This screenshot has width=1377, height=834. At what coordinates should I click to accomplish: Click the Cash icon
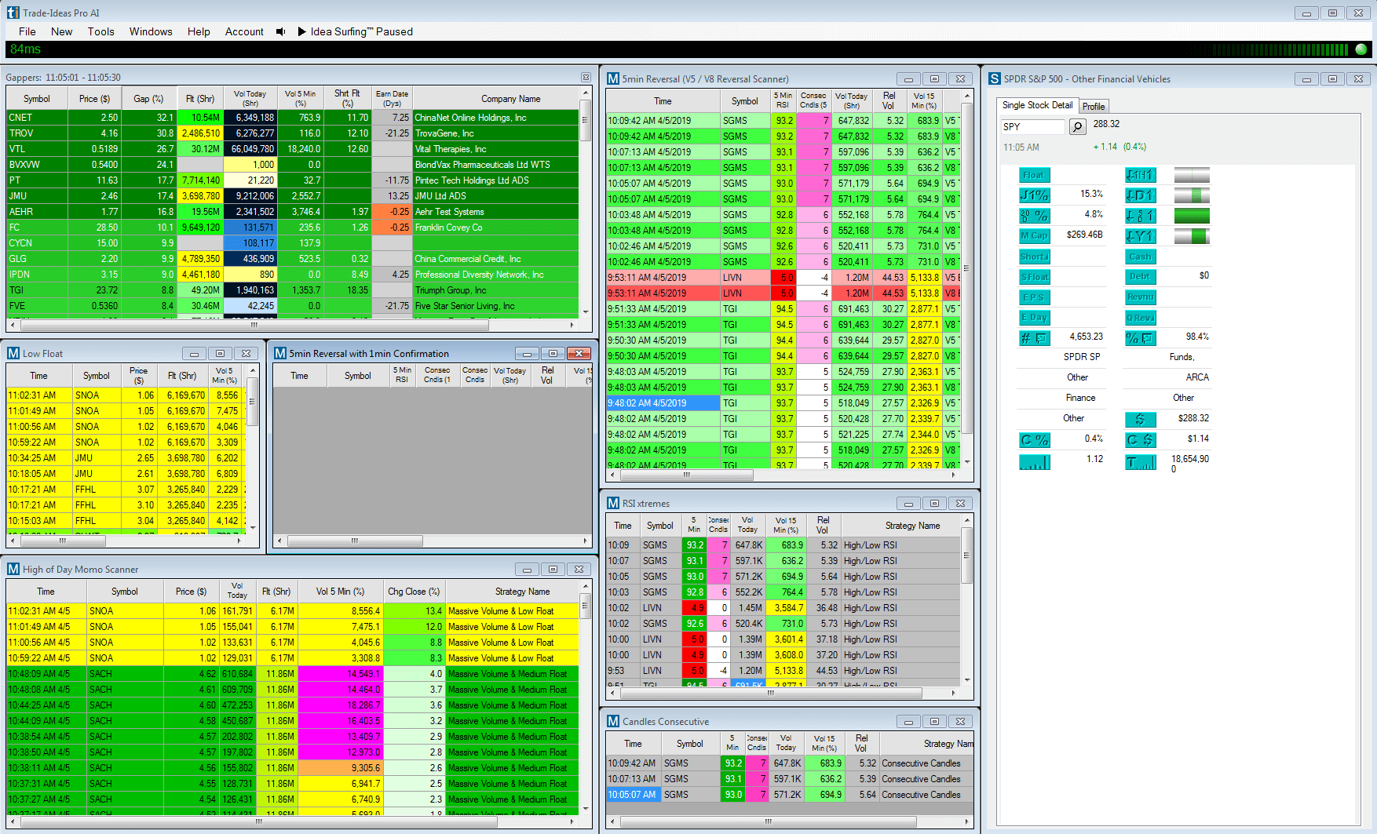point(1140,257)
